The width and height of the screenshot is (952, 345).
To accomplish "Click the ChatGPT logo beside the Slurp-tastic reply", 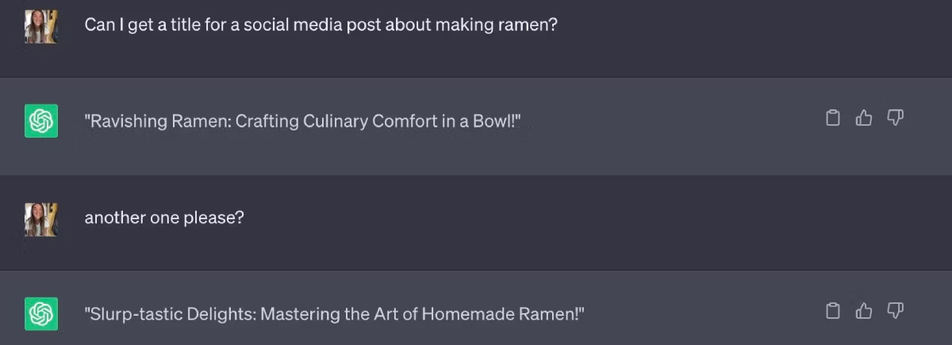I will tap(41, 313).
